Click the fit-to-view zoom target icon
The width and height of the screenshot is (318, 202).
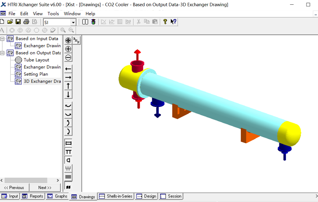(68, 40)
